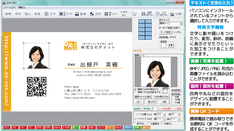This screenshot has width=234, height=131.
Task: Decrease the 縦 sheet position stepper
Action: coord(179,115)
